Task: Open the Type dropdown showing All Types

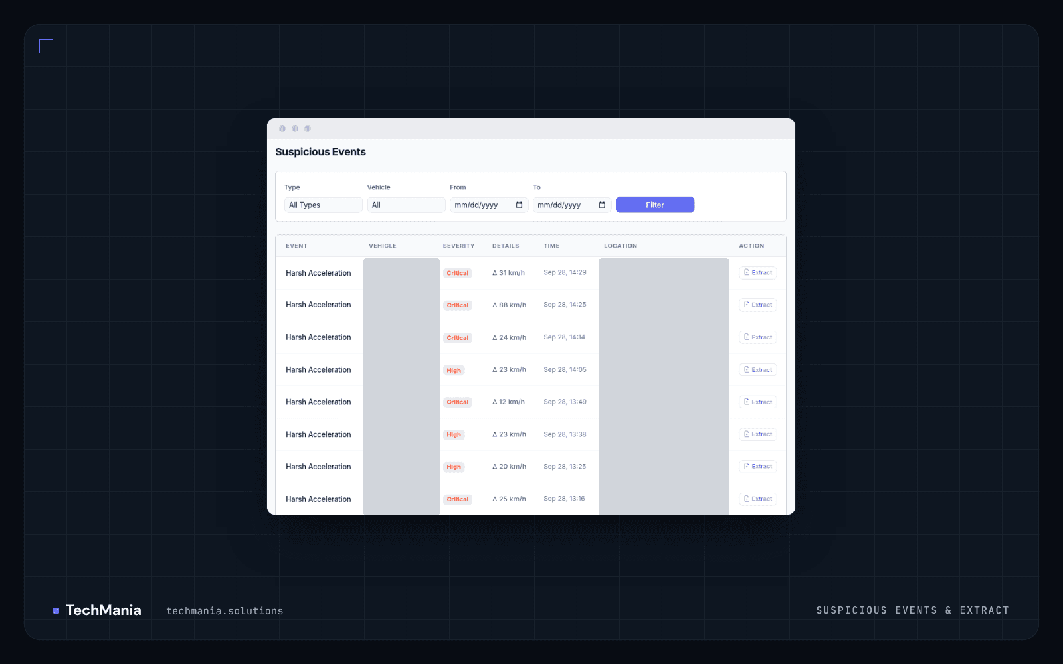Action: pos(324,205)
